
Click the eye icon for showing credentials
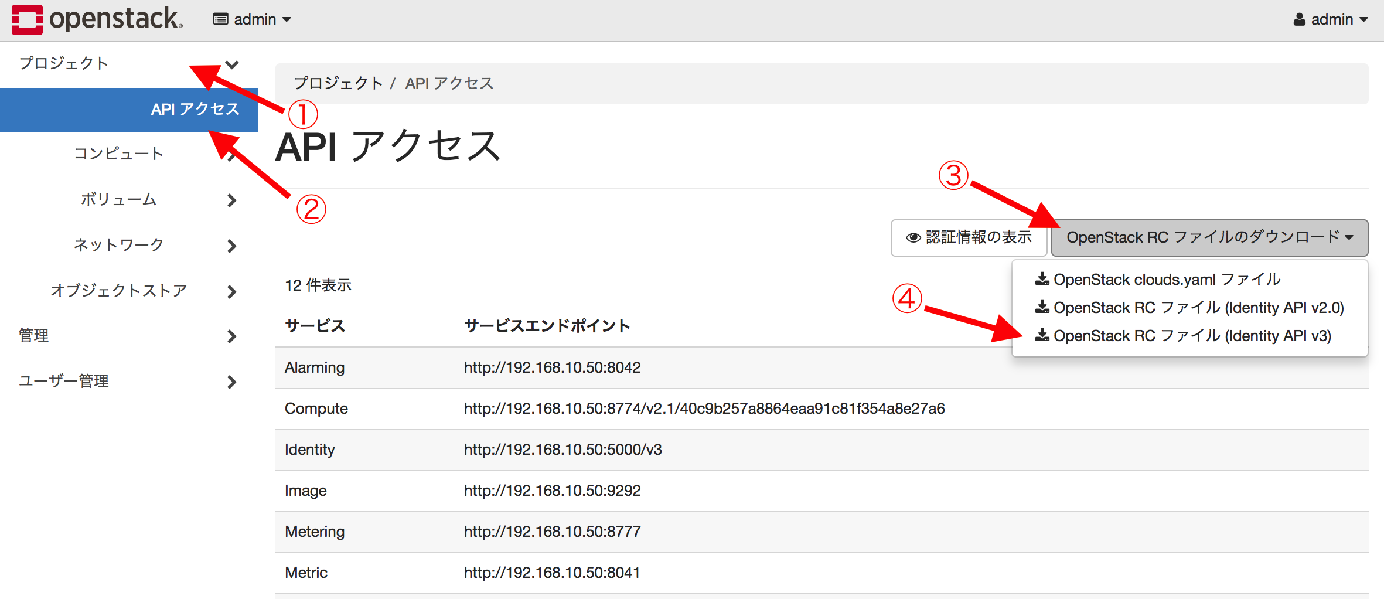913,237
